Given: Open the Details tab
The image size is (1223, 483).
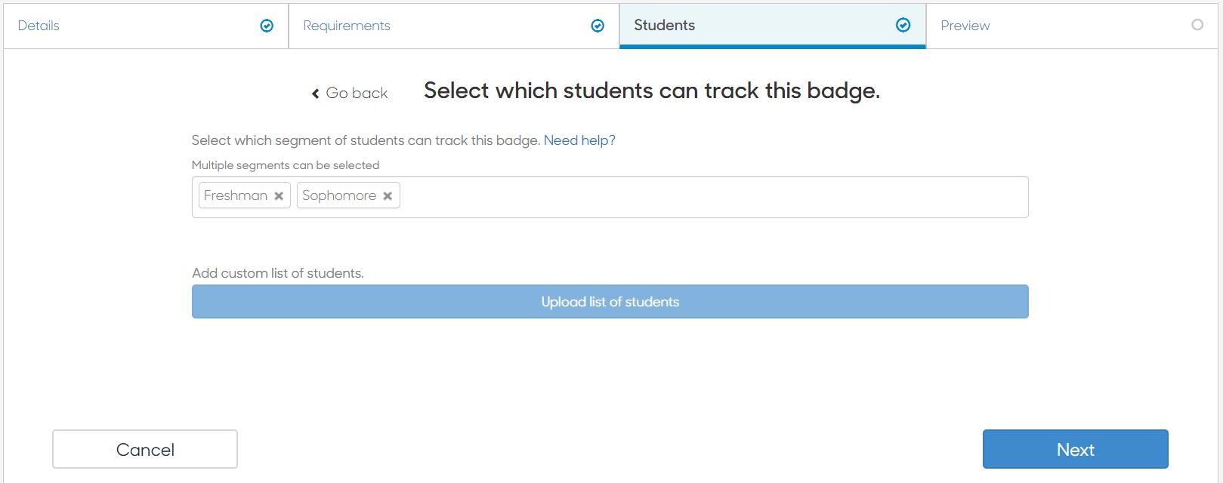Looking at the screenshot, I should click(x=146, y=26).
